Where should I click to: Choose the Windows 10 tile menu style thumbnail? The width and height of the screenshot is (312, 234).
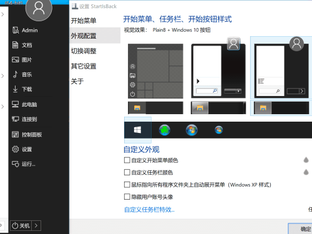[155, 71]
